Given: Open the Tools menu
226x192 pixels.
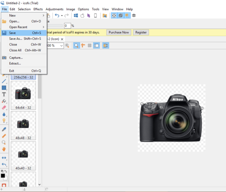Looking at the screenshot, I should pyautogui.click(x=96, y=9).
